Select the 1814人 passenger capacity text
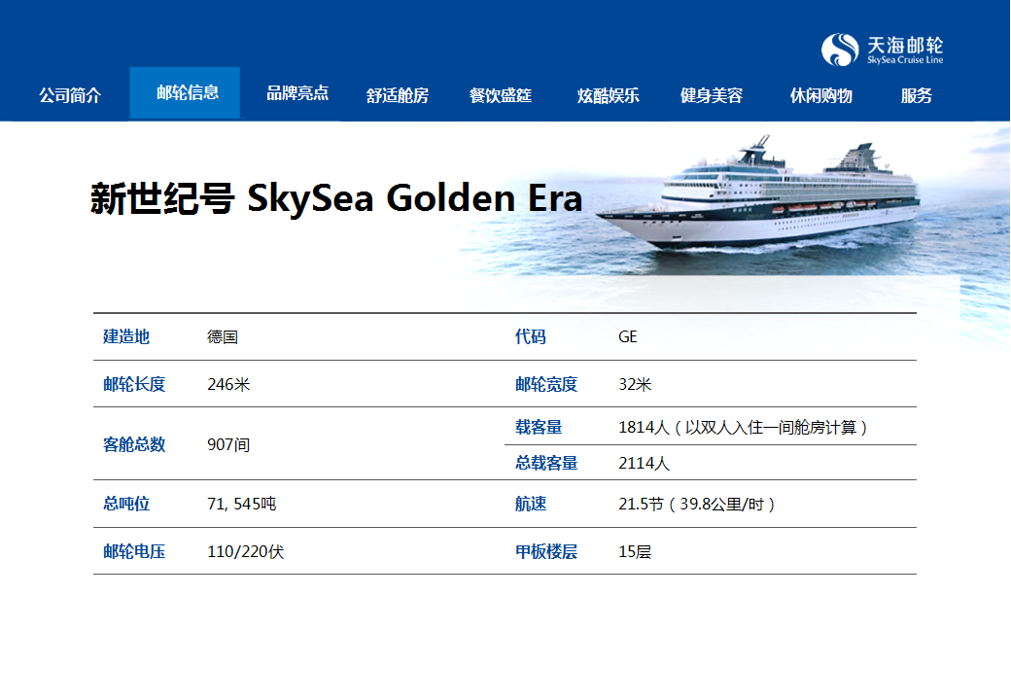 click(x=744, y=427)
